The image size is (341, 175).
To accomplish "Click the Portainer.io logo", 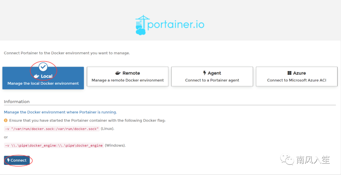I will 170,25.
